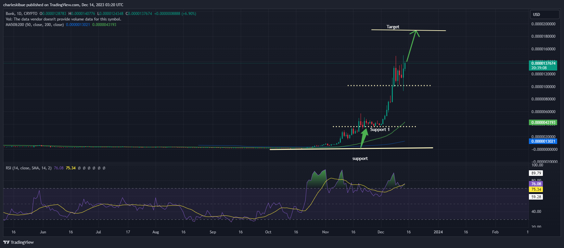Click the Dec label on the time axis
Viewport: 564px width, 248px height.
[x=381, y=232]
